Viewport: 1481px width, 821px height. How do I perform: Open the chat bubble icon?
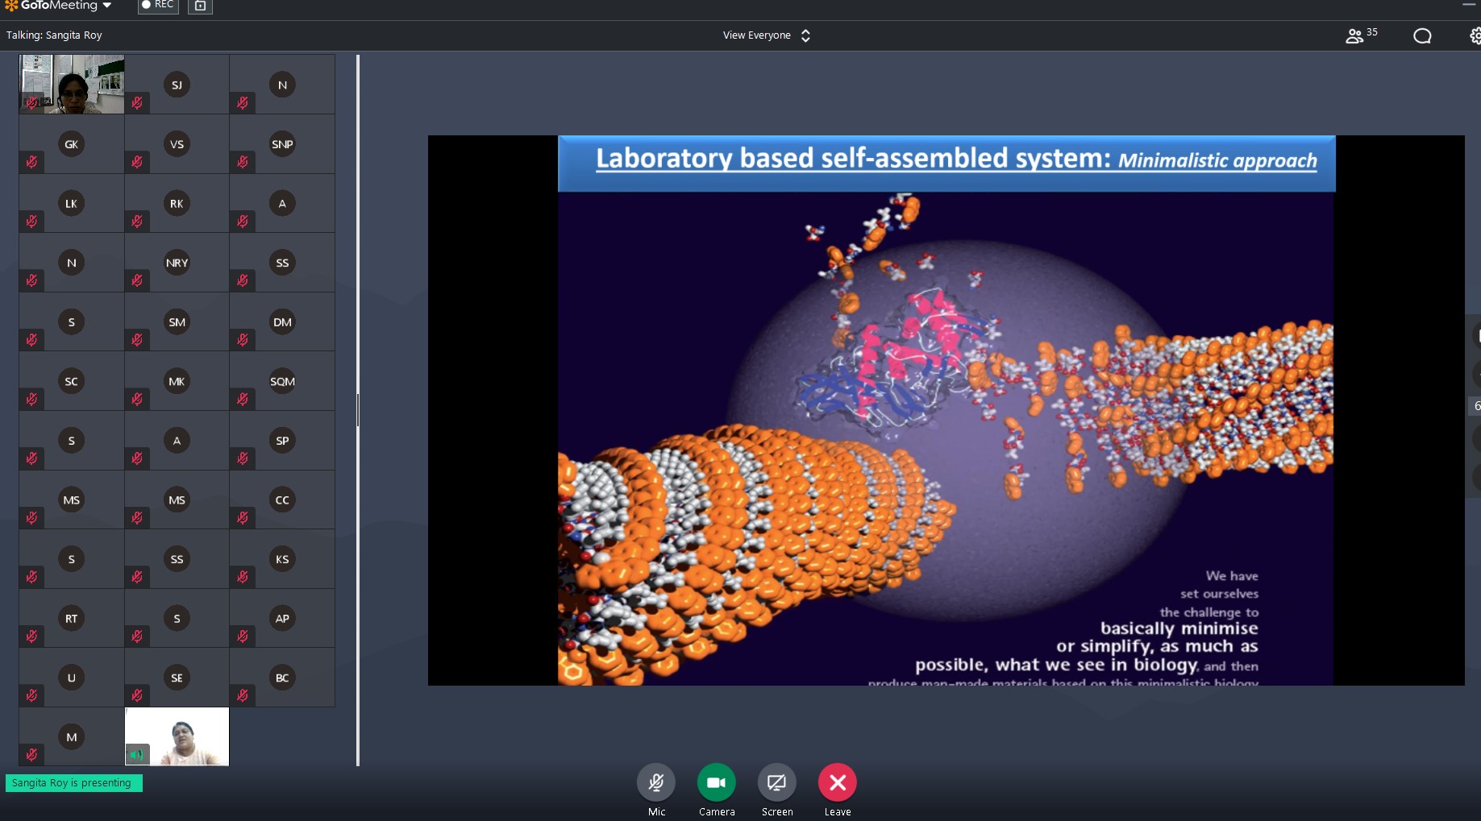click(x=1422, y=35)
